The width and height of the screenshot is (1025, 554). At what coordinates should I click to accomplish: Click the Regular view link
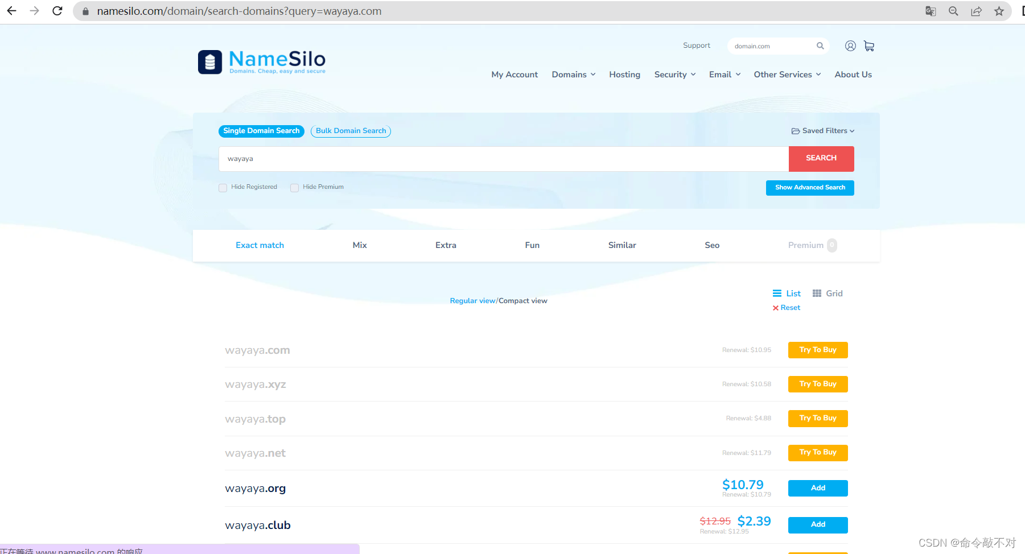tap(472, 301)
